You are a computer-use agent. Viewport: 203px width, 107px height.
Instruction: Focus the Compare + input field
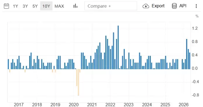tap(111, 6)
